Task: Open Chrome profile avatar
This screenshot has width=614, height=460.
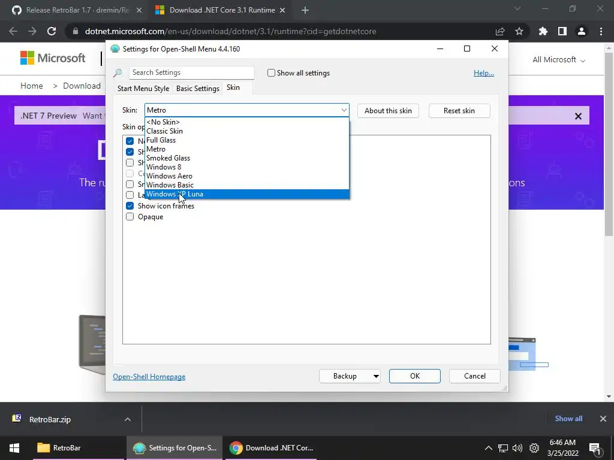Action: tap(582, 31)
